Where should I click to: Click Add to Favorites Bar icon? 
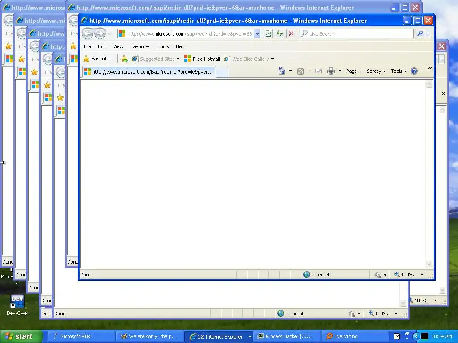(124, 59)
